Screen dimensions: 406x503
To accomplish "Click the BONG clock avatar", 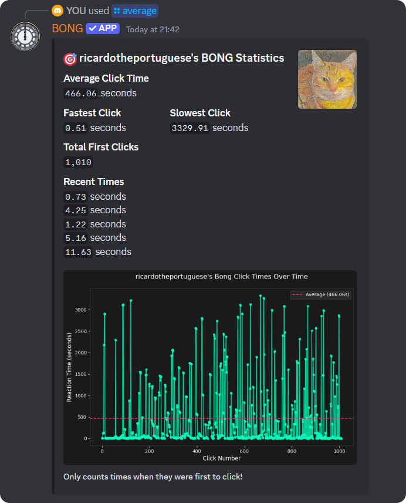I will (25, 36).
